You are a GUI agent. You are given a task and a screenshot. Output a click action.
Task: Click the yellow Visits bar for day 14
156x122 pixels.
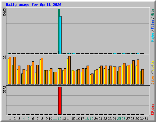click(68, 71)
